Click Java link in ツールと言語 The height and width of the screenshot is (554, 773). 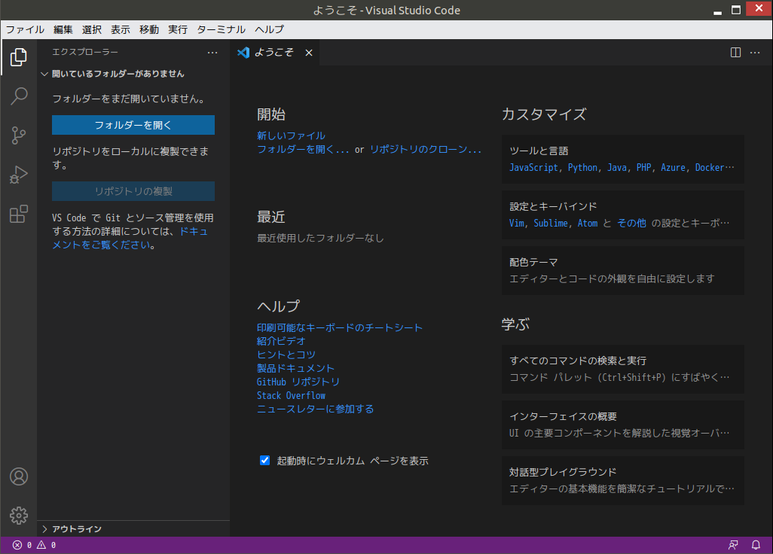[617, 167]
